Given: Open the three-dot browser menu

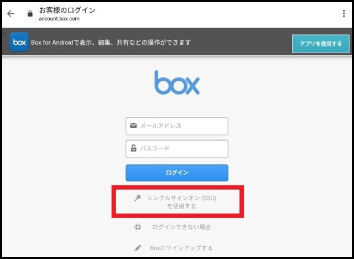Looking at the screenshot, I should (344, 14).
